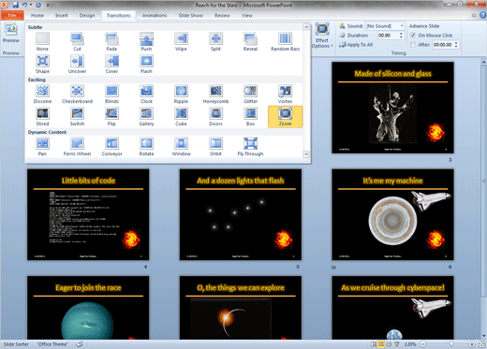Apply the Ripple transition effect
The image size is (487, 349).
181,95
